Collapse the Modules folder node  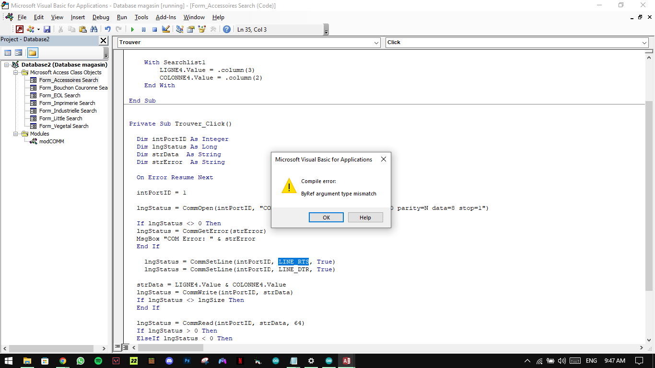[15, 134]
